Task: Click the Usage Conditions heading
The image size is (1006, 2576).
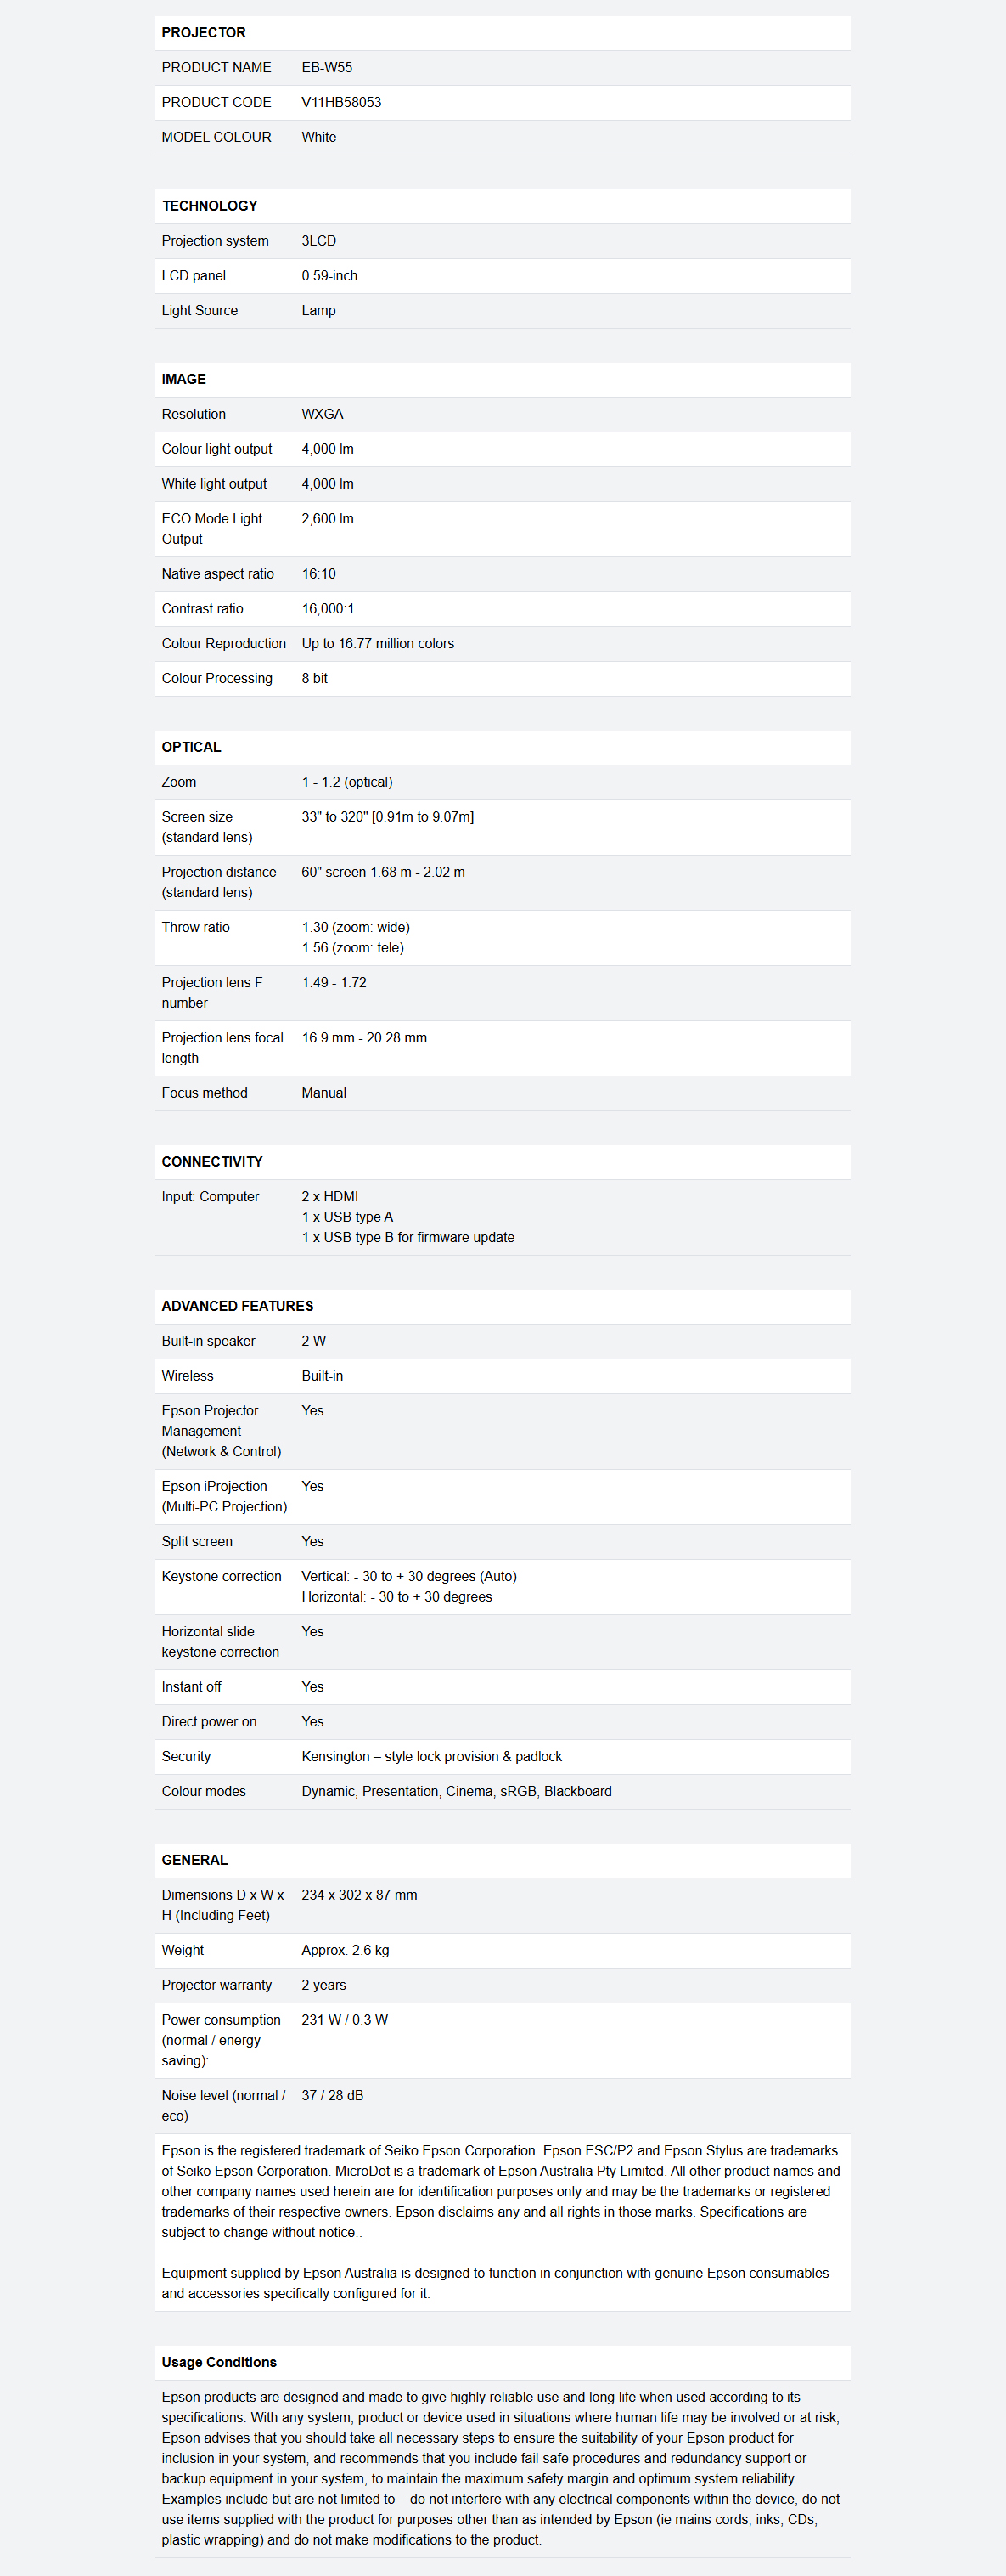Action: click(219, 2362)
